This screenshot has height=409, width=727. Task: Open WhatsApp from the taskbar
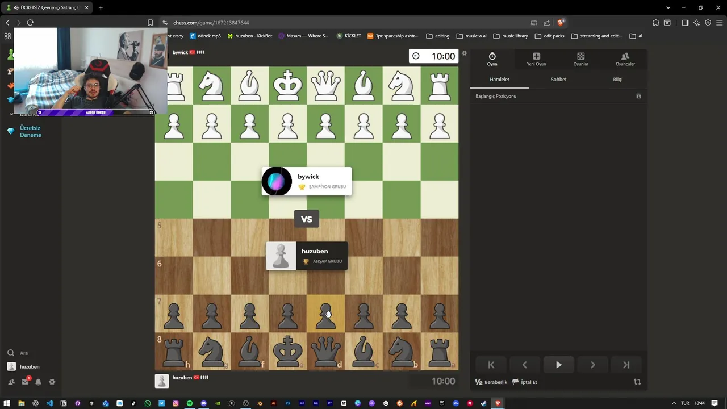147,403
